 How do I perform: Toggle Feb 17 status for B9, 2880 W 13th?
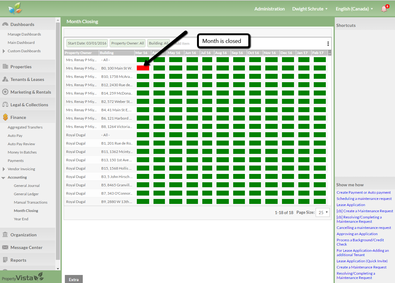(x=319, y=201)
